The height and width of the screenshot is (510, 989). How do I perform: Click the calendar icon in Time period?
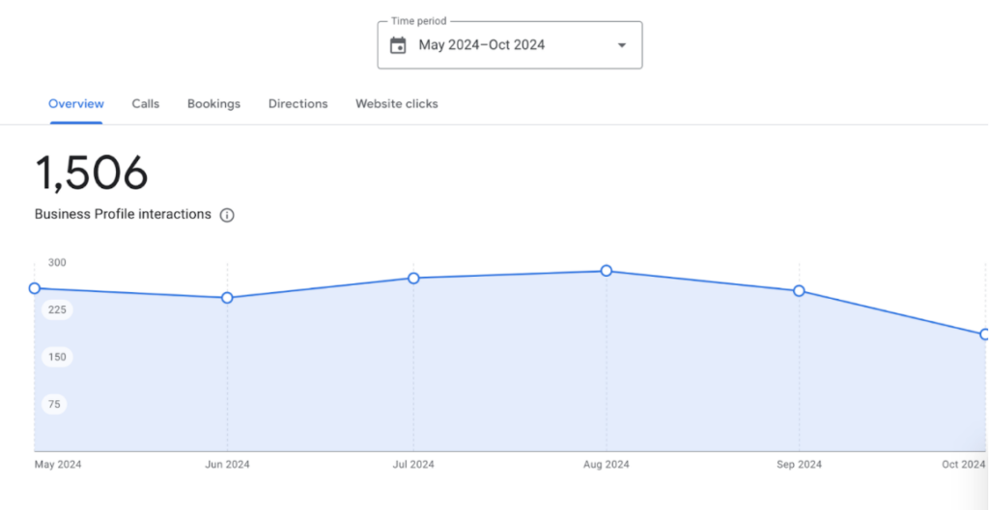tap(398, 45)
